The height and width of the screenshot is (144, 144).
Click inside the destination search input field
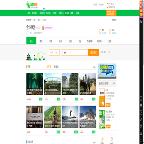tap(74, 52)
